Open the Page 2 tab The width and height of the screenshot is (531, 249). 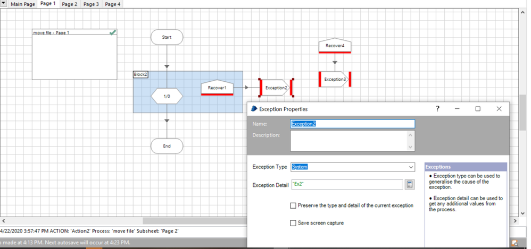click(x=69, y=4)
